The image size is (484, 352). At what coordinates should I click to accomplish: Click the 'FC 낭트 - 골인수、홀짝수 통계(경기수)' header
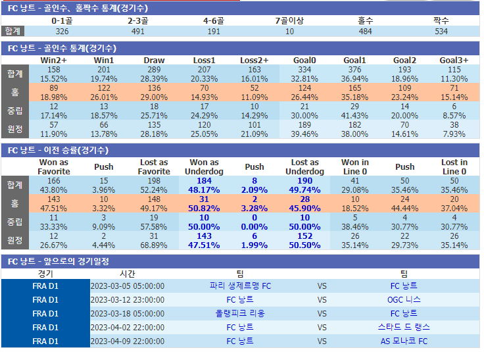click(x=240, y=9)
